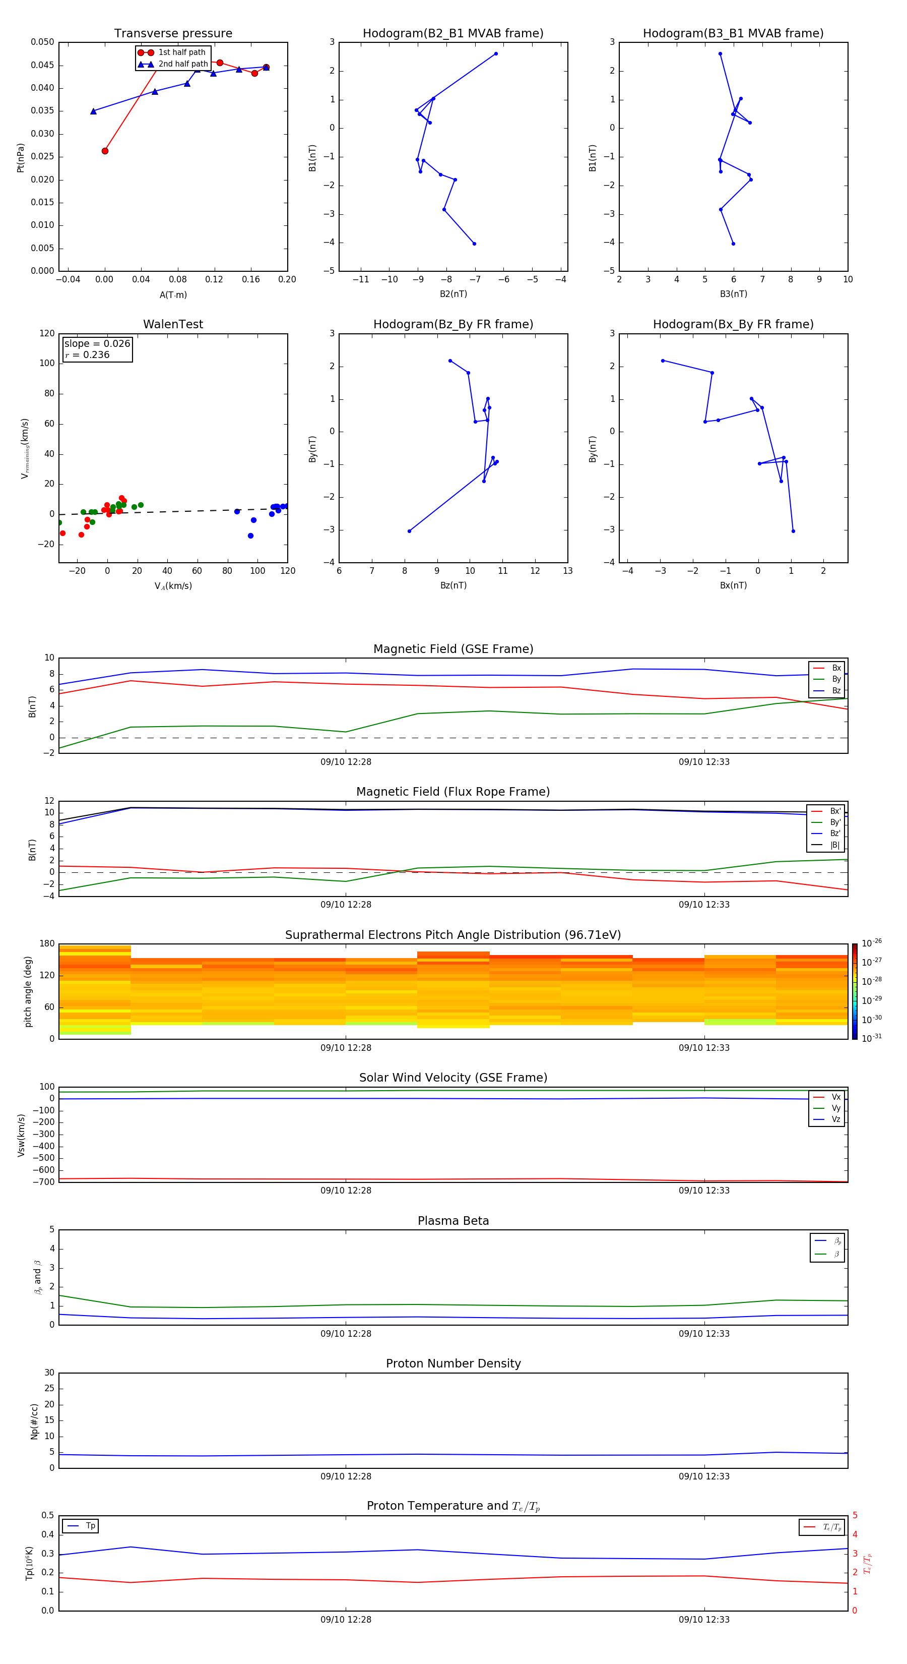The height and width of the screenshot is (1664, 907).
Task: Click the 'Vx' legend entry in velocity plot
Action: pos(827,1097)
